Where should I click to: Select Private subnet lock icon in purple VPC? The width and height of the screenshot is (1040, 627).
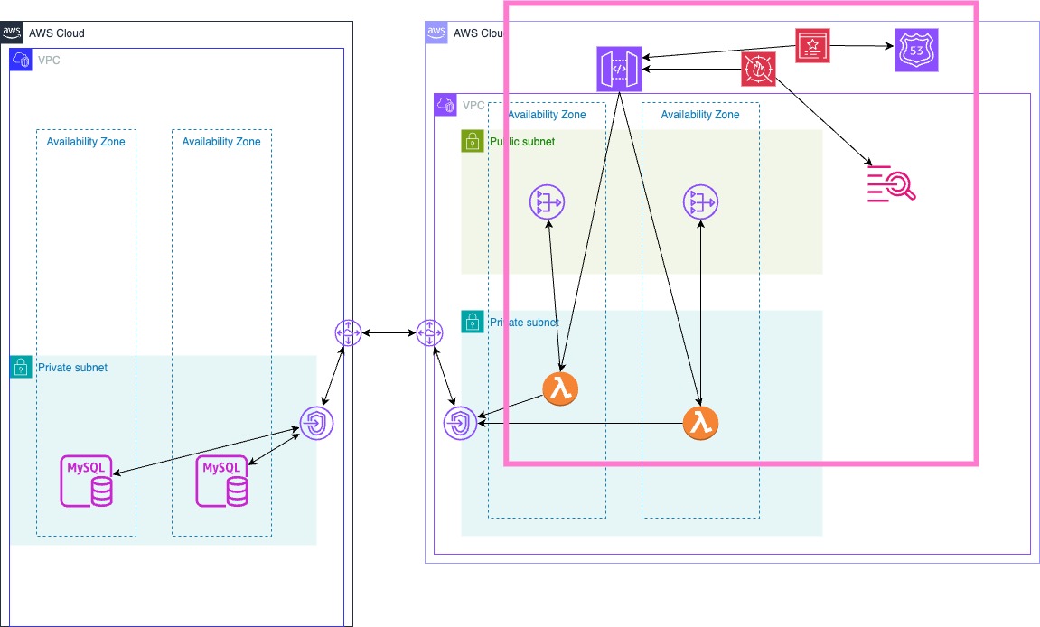point(473,323)
